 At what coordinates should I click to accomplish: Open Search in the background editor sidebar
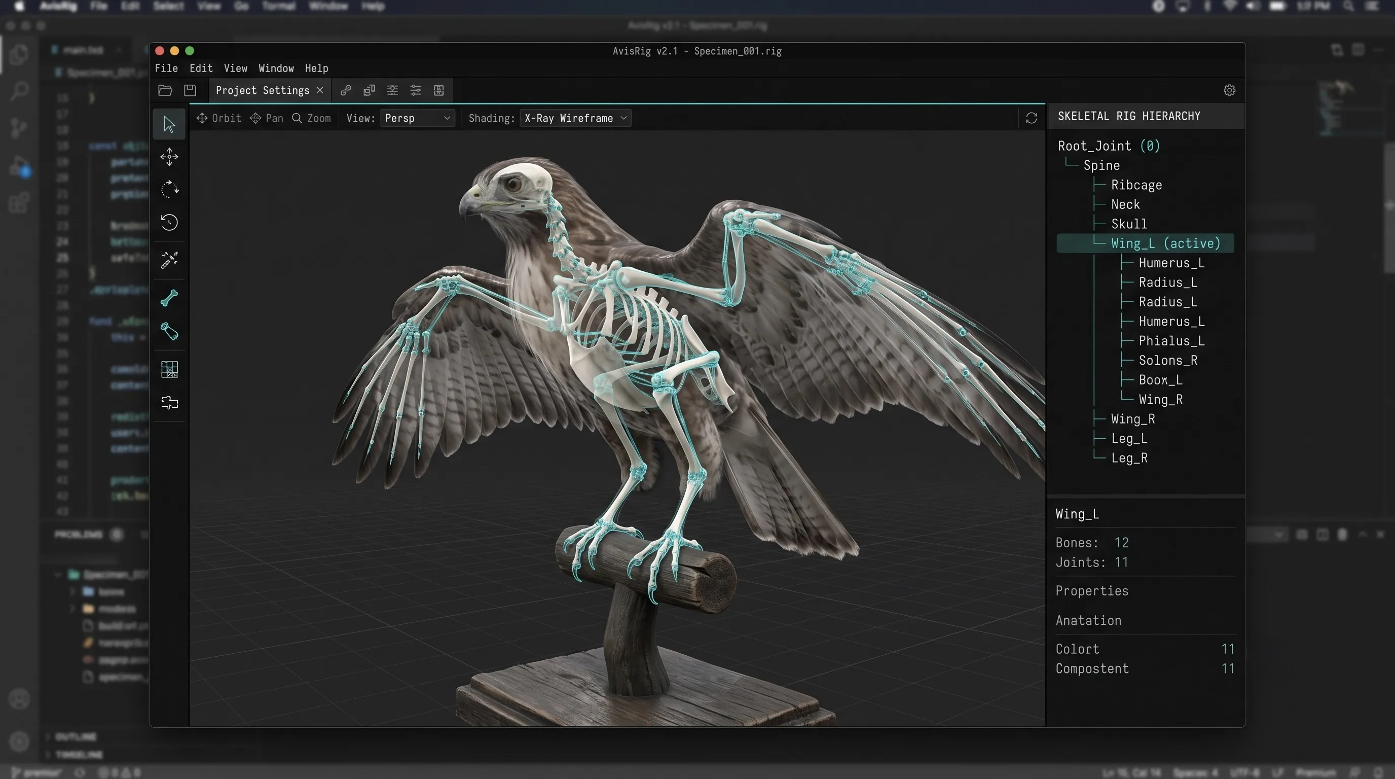(19, 90)
